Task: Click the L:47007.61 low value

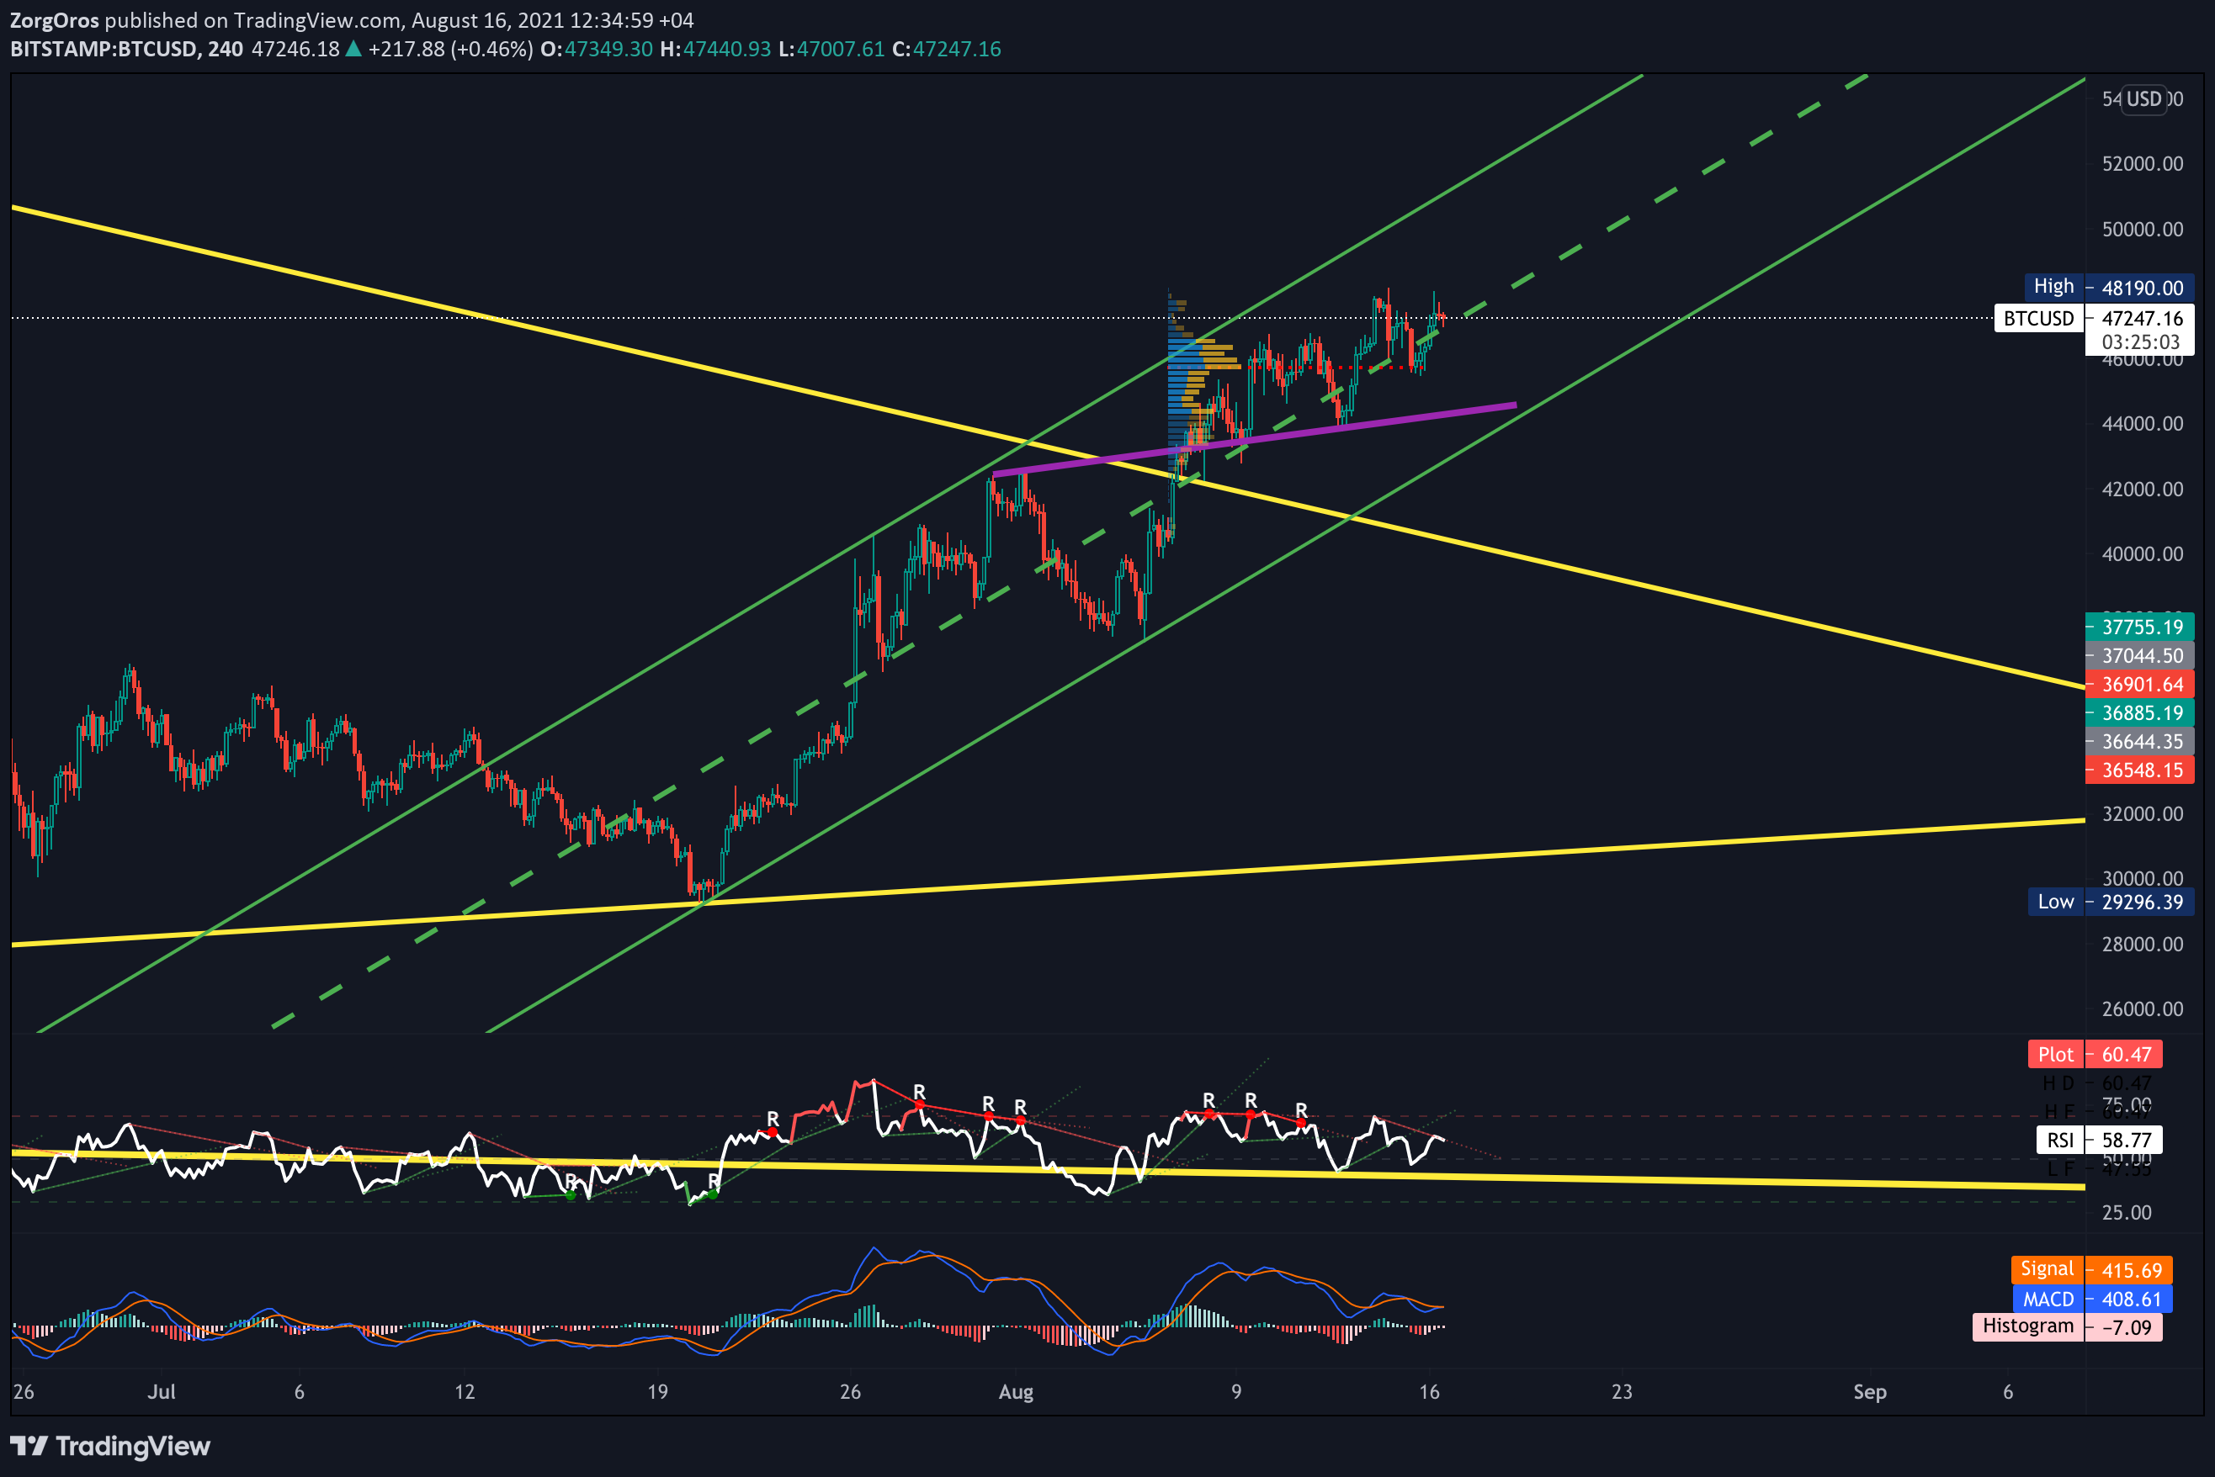Action: point(831,49)
